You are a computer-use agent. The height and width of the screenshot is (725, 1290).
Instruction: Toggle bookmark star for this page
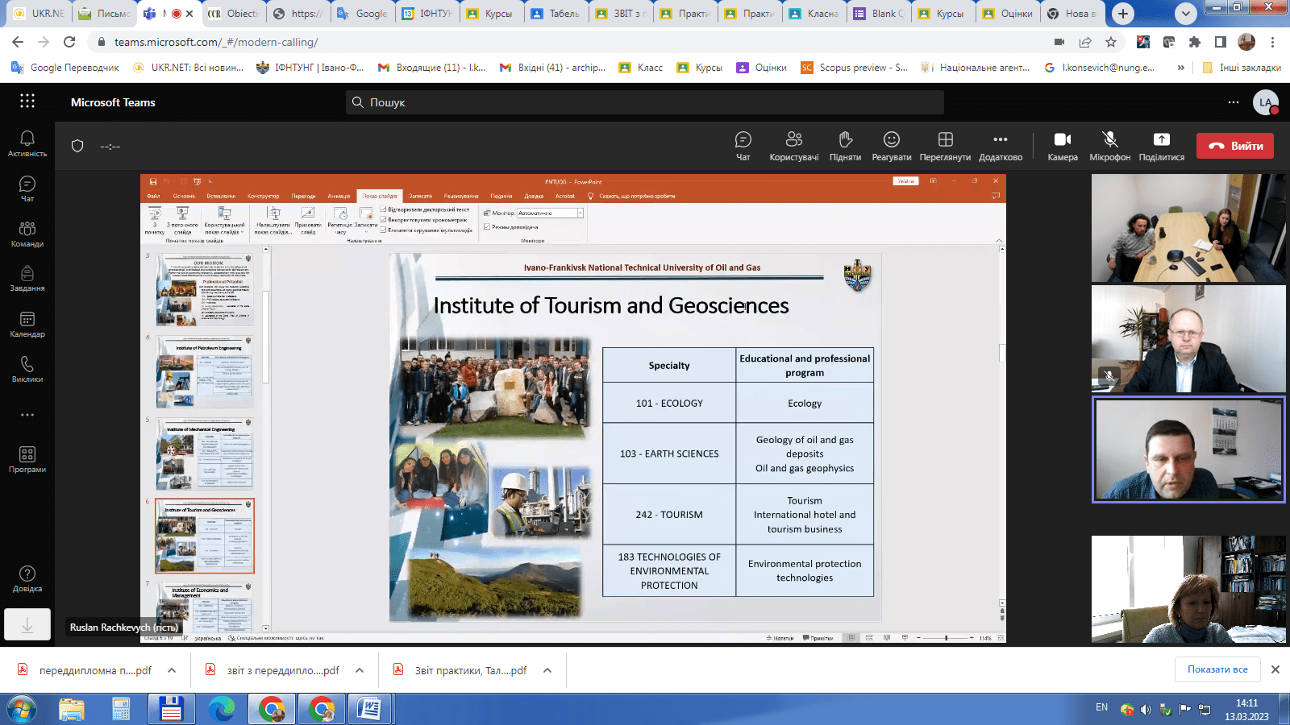click(1111, 42)
